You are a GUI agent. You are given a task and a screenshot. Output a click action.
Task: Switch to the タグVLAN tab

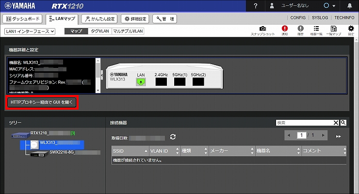coord(100,31)
